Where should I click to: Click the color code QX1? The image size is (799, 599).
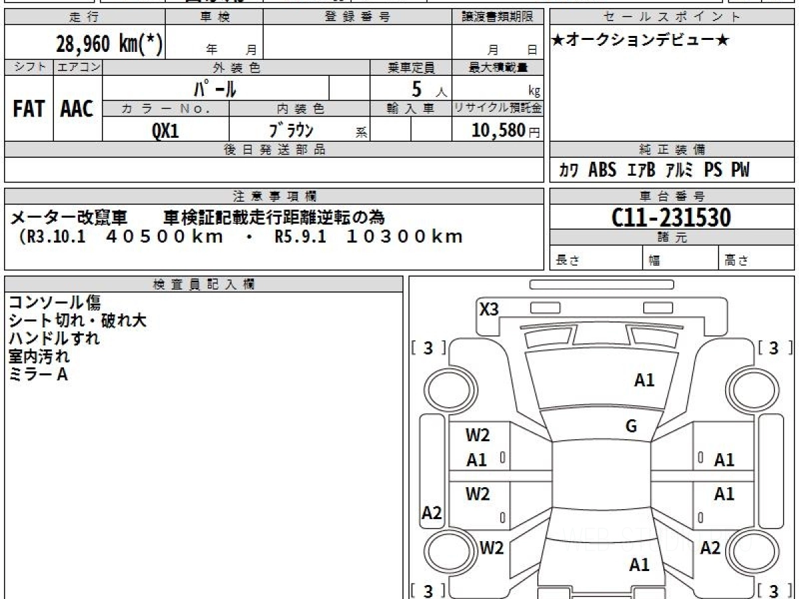click(x=165, y=130)
